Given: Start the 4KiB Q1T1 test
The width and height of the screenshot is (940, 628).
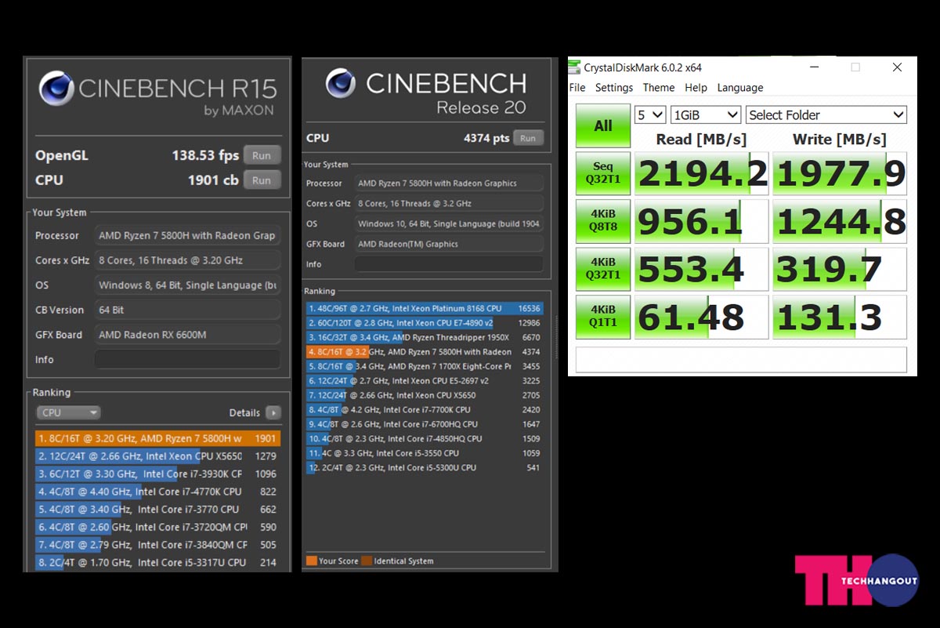Looking at the screenshot, I should click(603, 317).
